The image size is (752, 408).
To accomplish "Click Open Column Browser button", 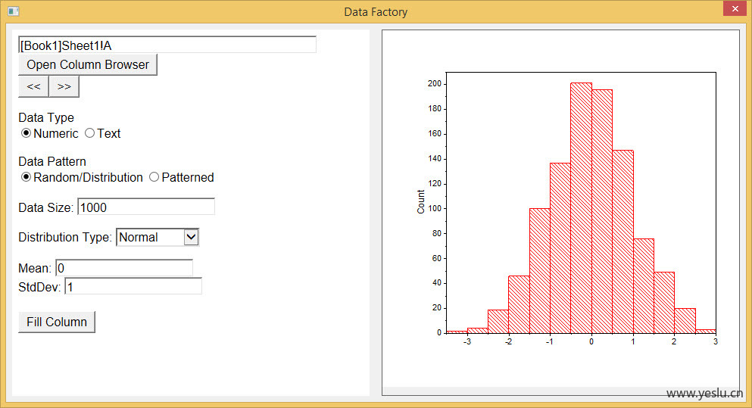I will point(88,65).
